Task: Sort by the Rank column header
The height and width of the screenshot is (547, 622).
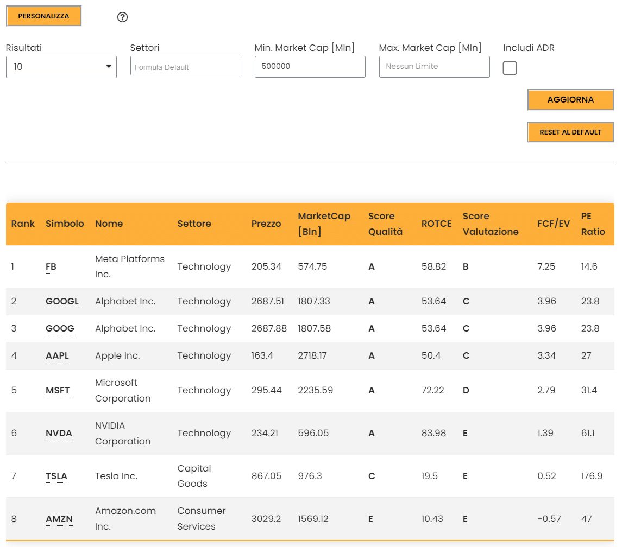Action: click(23, 224)
